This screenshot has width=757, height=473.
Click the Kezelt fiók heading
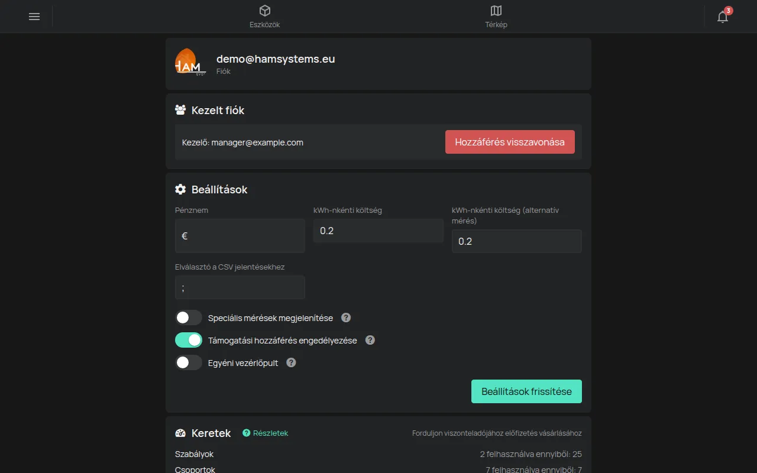click(218, 110)
